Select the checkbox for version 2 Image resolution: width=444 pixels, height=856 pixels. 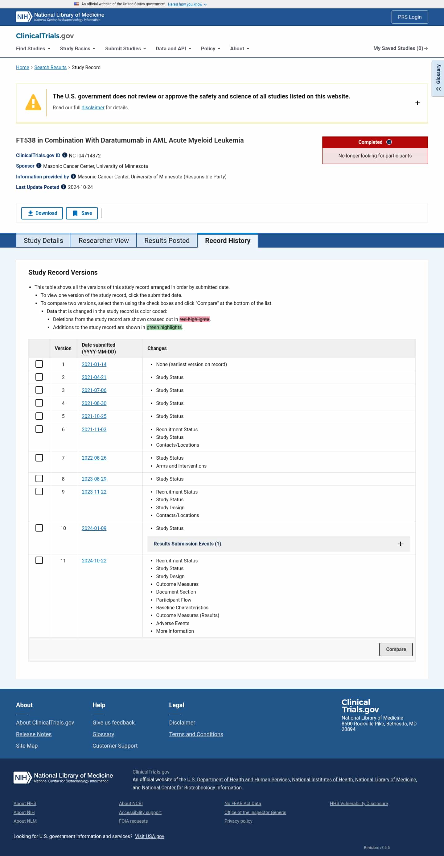[x=39, y=377]
